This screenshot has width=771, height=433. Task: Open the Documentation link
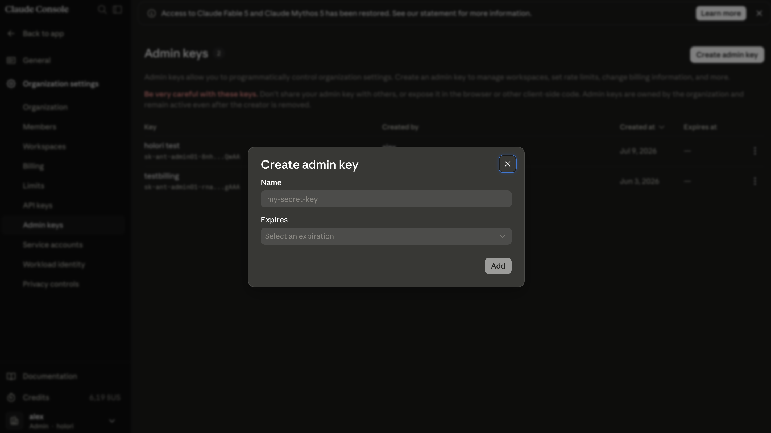(x=50, y=376)
